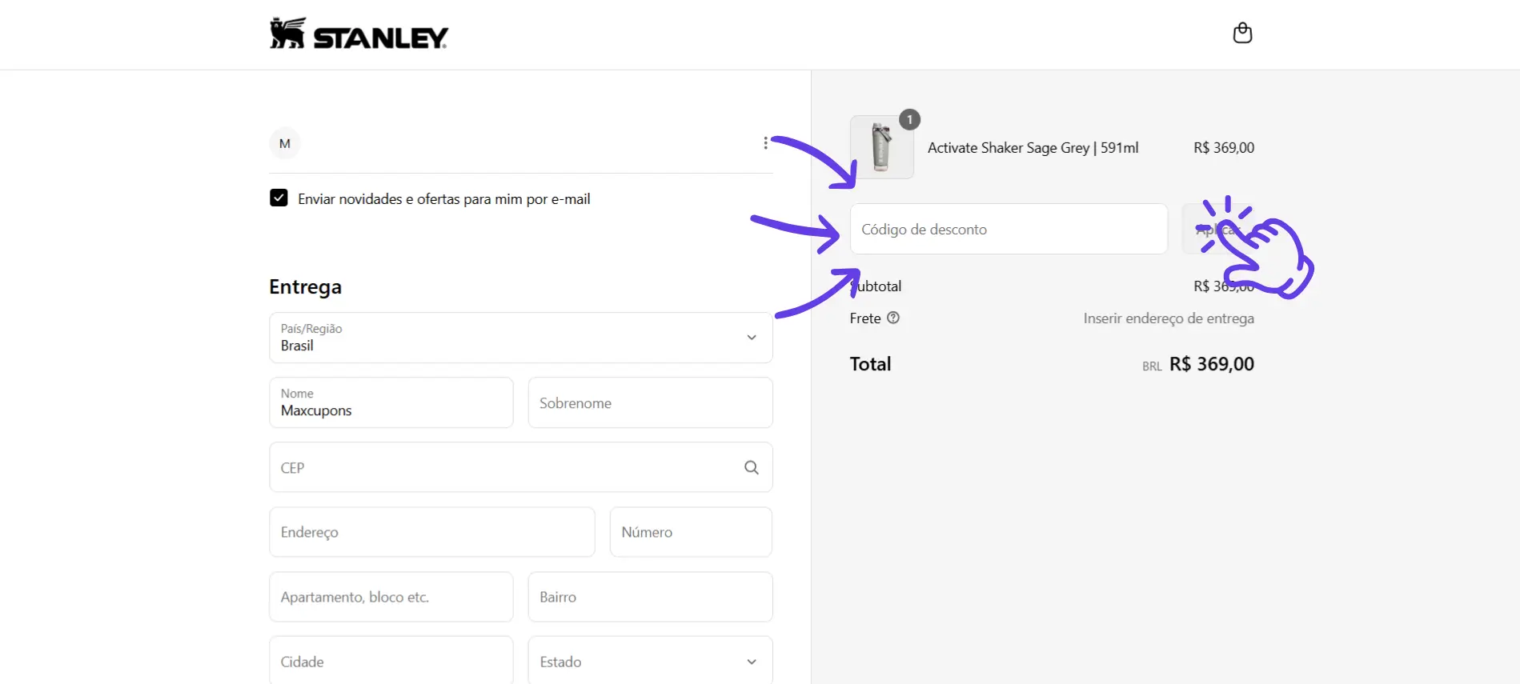Select the Activate Shaker product thumbnail

pos(881,147)
